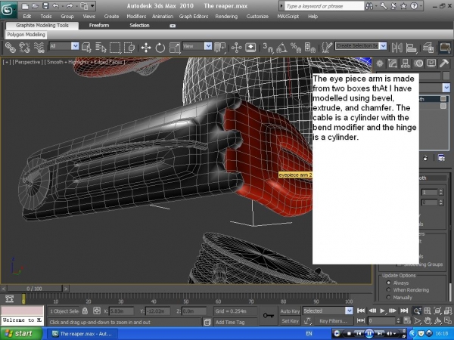Move the time slider 0 / 100
The width and height of the screenshot is (454, 340).
point(35,289)
